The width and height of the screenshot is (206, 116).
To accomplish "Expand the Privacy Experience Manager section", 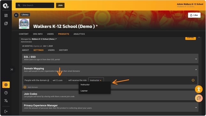I will (196, 107).
